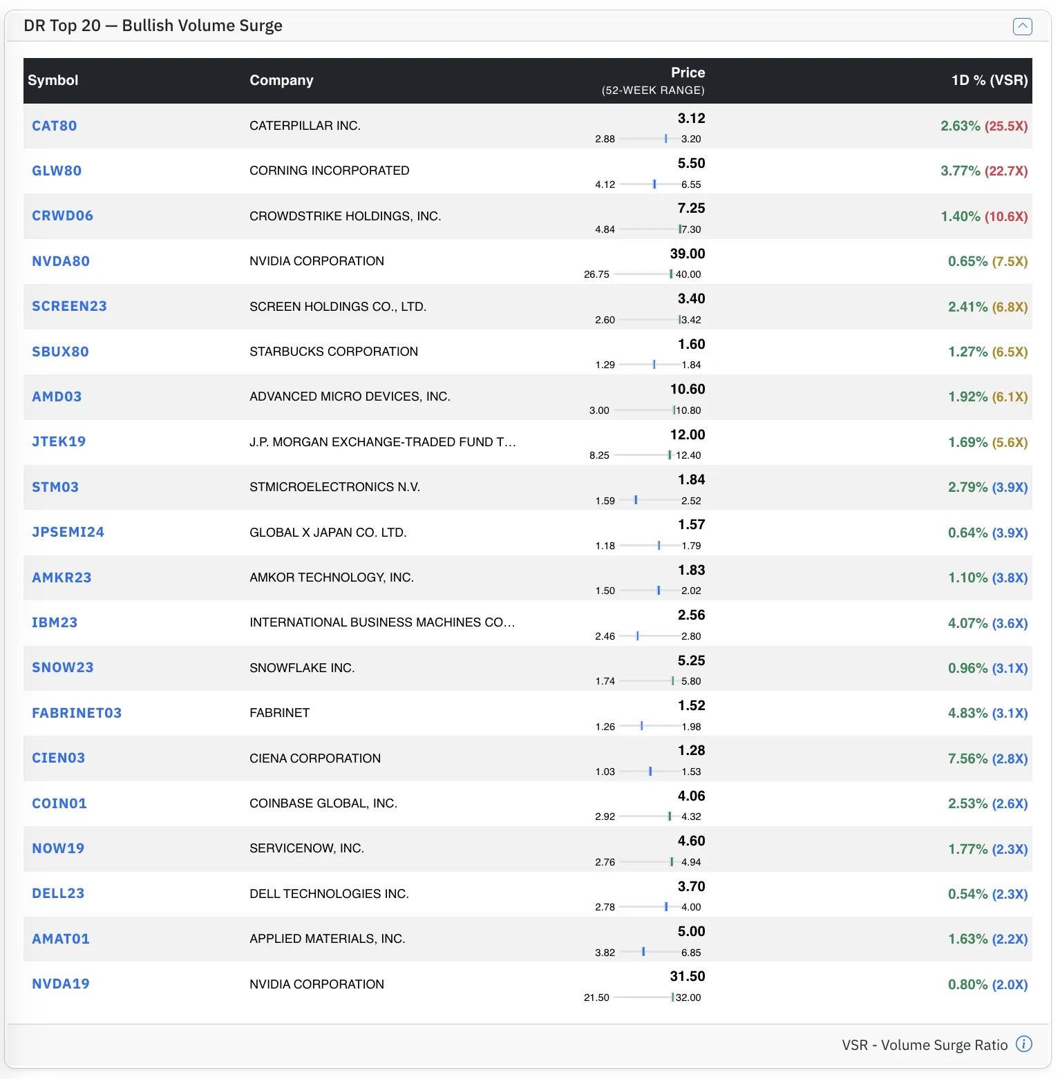Click the 7.56% (2.8X) value for CIEN03
Image resolution: width=1060 pixels, height=1079 pixels.
pos(988,758)
